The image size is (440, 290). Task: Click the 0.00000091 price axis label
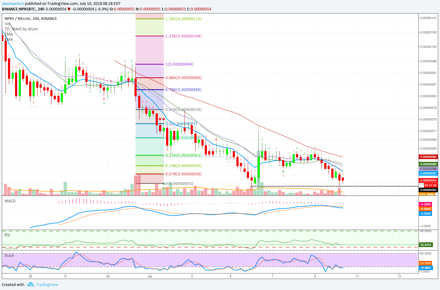pos(428,73)
